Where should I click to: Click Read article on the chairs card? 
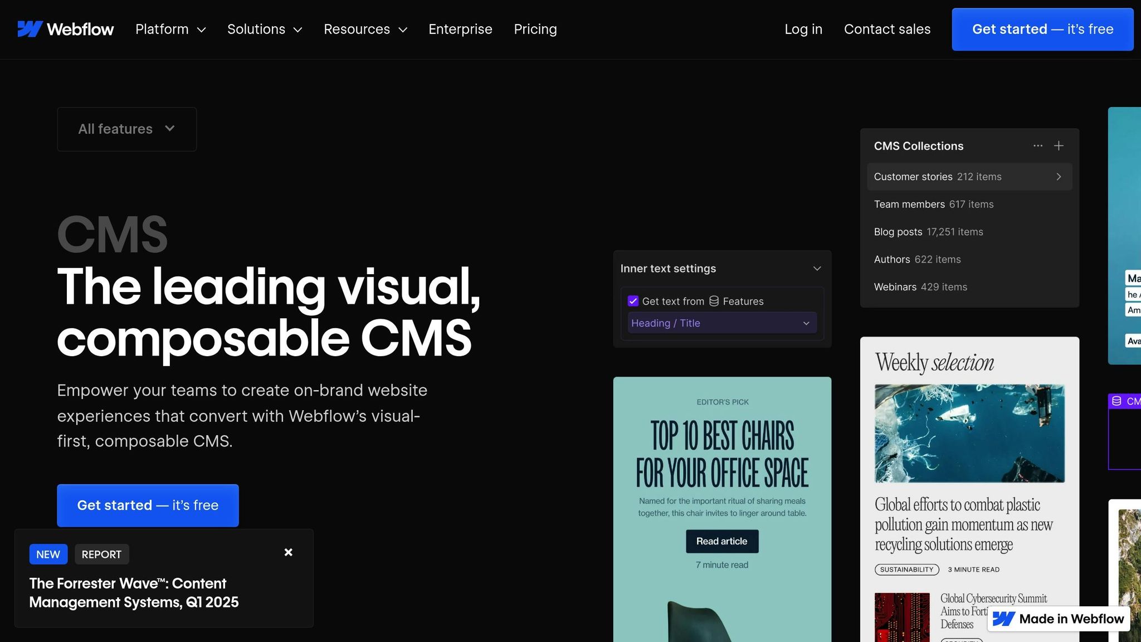pyautogui.click(x=721, y=541)
